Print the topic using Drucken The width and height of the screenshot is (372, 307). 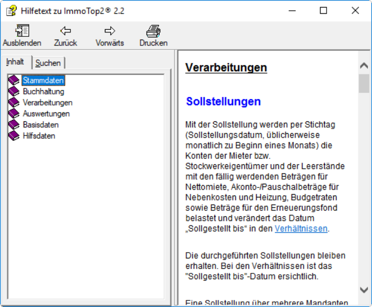(x=154, y=31)
